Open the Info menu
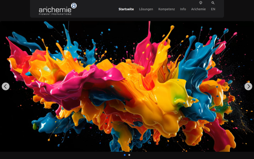The image size is (254, 159). coord(183,9)
